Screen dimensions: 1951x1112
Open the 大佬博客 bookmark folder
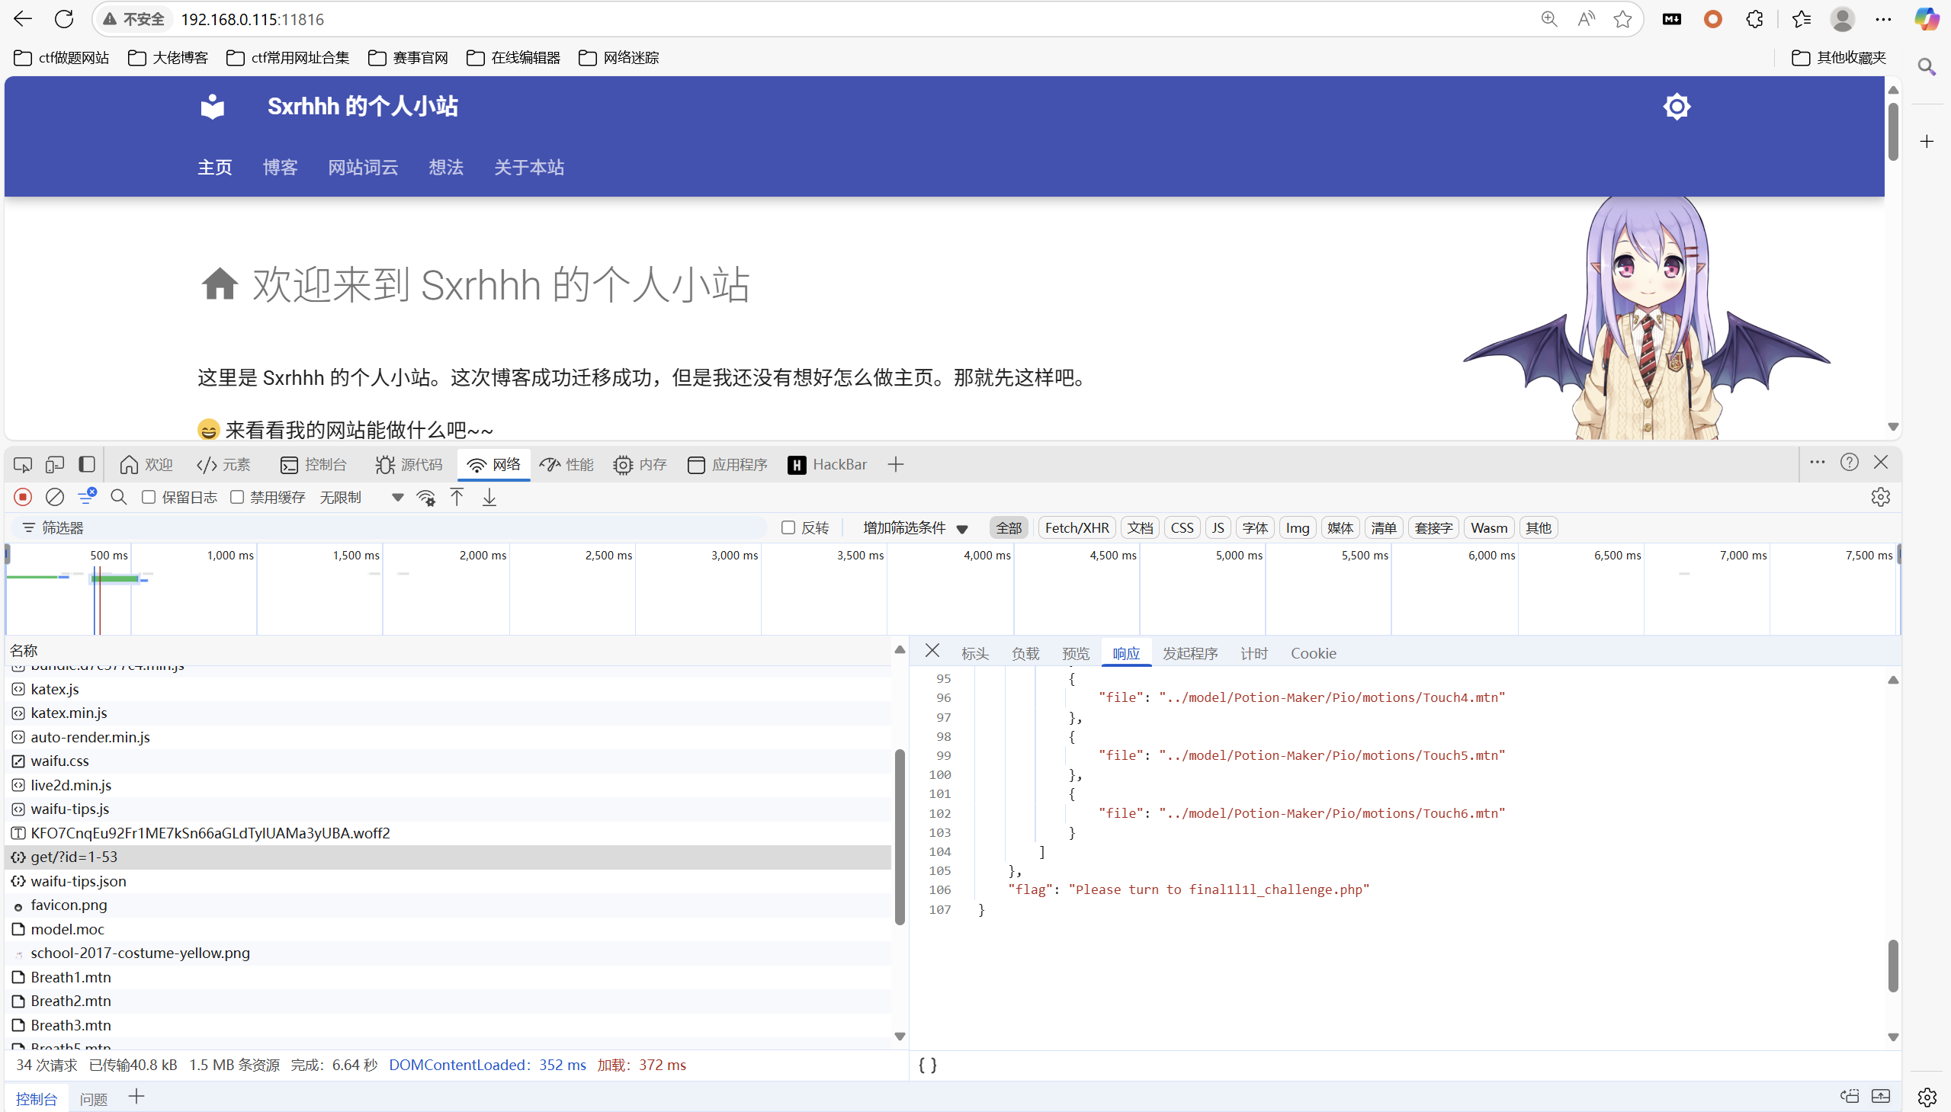[168, 57]
